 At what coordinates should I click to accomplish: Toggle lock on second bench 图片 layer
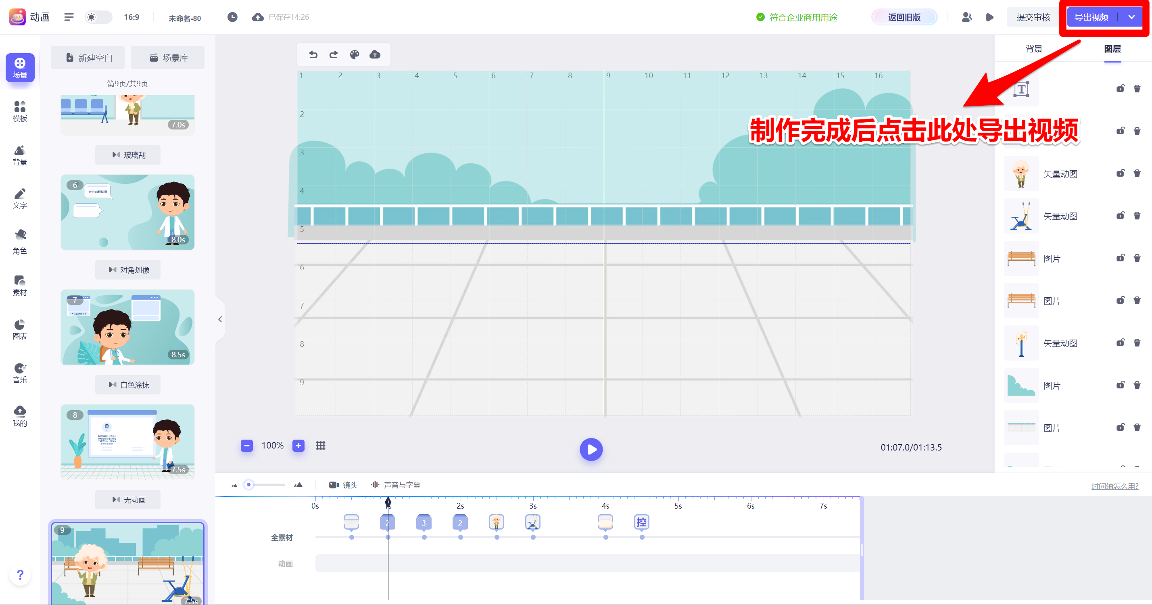pos(1120,300)
